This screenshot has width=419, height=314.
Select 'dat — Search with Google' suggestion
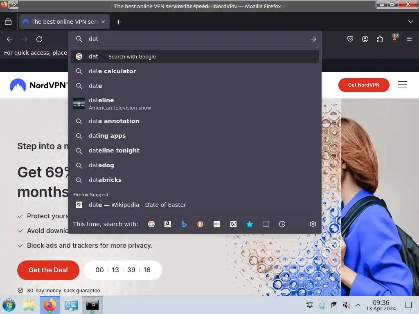pyautogui.click(x=194, y=56)
